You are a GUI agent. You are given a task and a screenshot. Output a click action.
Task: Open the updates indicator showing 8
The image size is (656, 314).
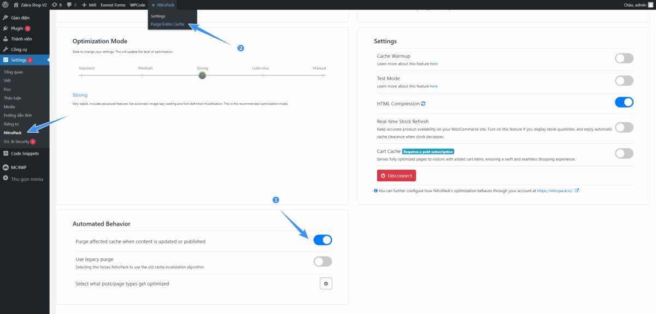click(57, 4)
